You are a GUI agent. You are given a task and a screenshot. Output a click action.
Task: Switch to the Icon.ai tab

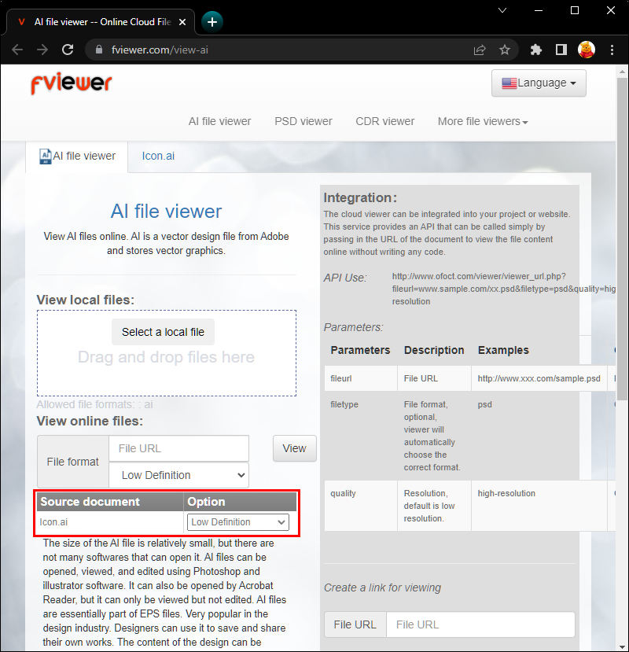click(158, 156)
